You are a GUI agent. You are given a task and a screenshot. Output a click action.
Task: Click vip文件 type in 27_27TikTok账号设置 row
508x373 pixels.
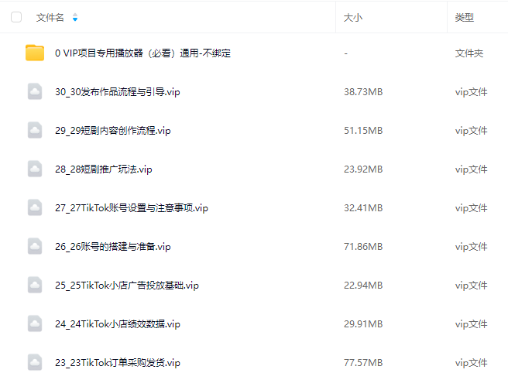click(x=471, y=208)
